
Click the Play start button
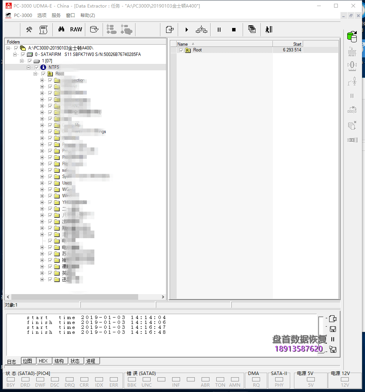(x=186, y=30)
